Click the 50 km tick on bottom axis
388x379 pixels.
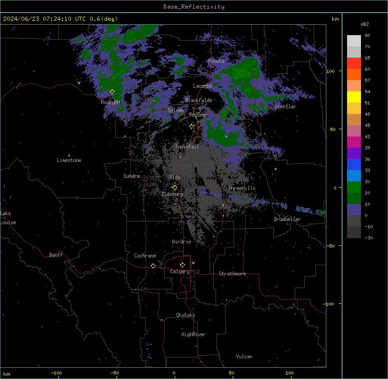231,373
